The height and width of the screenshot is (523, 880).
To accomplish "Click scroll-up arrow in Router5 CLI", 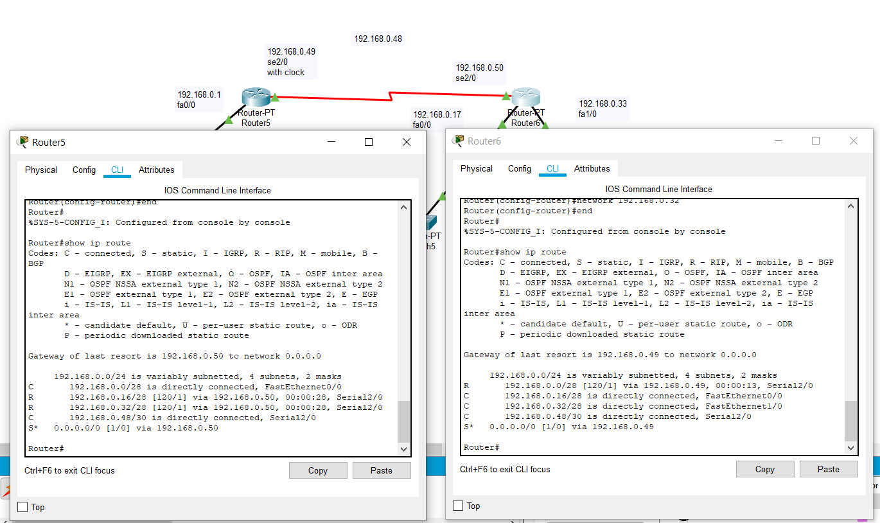I will pos(403,208).
